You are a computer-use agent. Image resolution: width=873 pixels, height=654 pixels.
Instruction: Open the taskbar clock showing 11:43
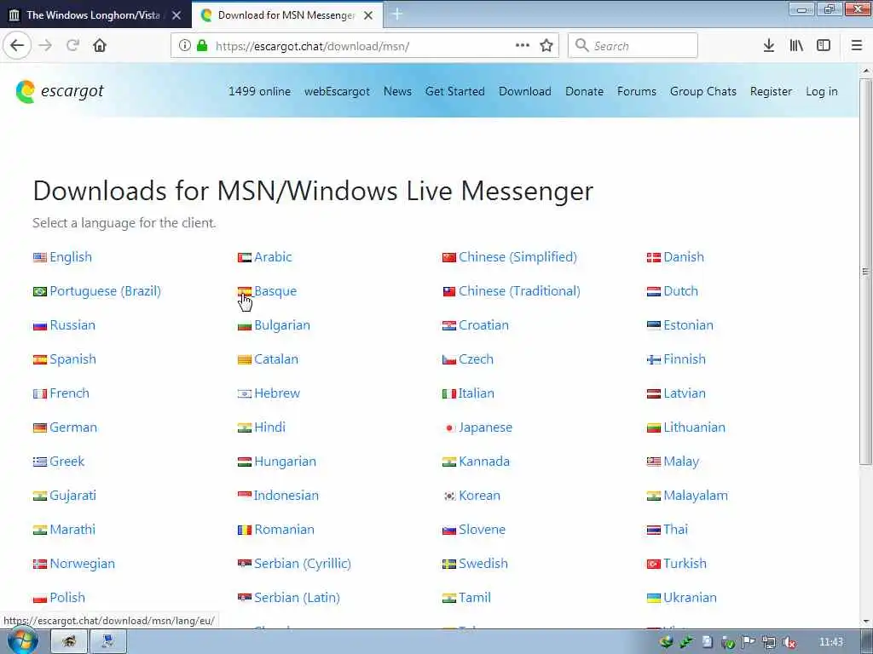[831, 642]
